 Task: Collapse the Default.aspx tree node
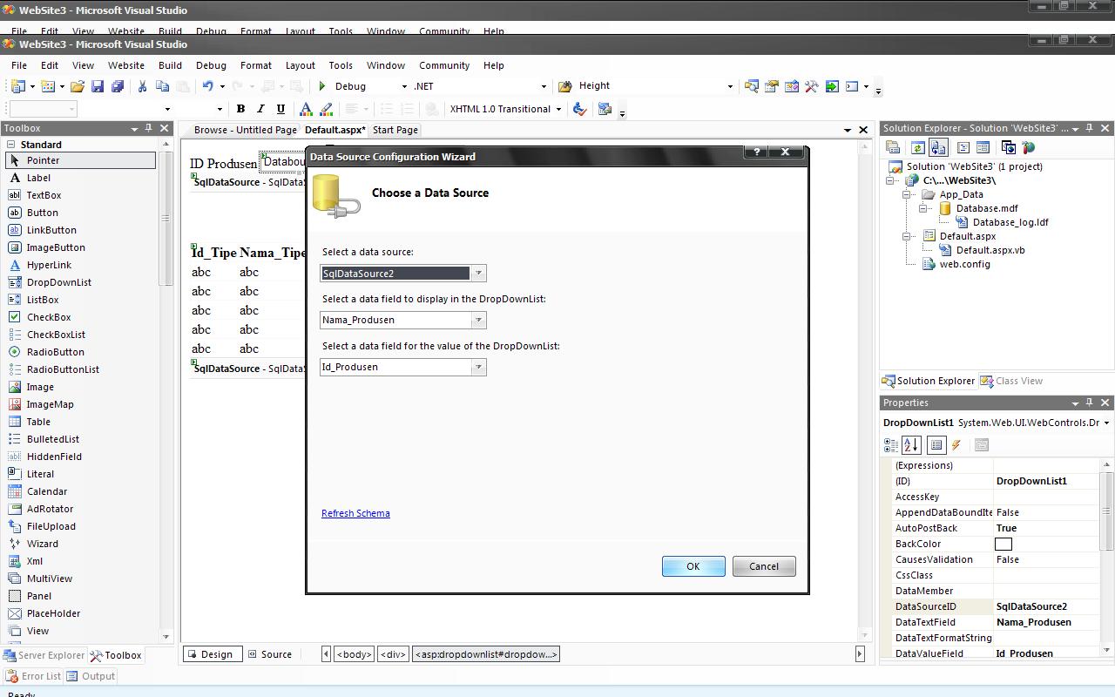[907, 236]
